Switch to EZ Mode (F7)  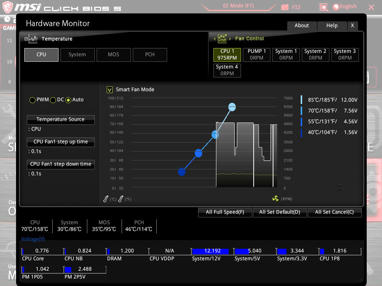click(238, 6)
